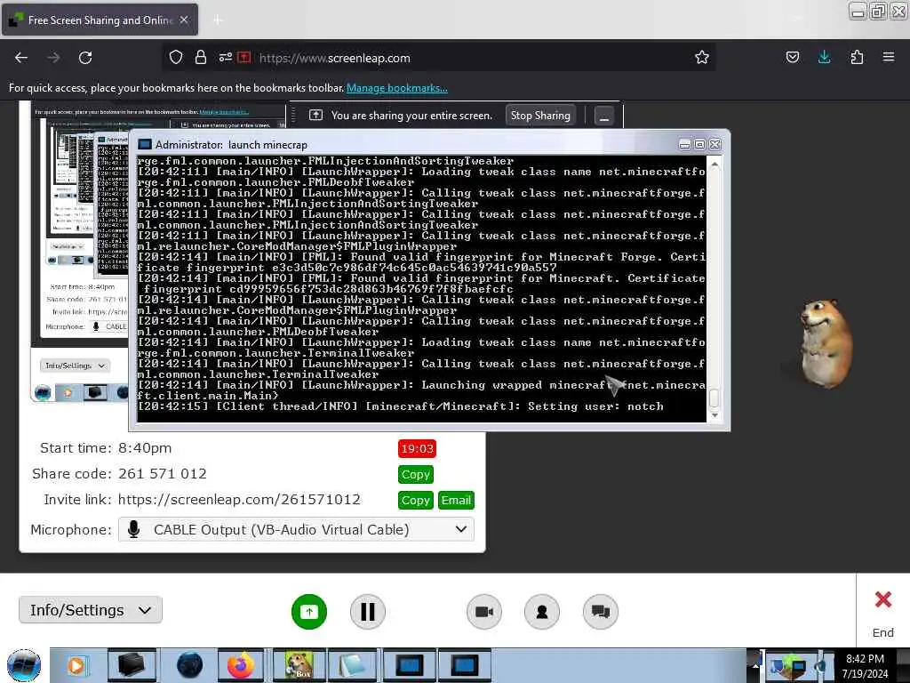
Task: Open the black cube taskbar icon
Action: (132, 665)
